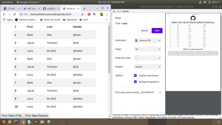The width and height of the screenshot is (222, 125).
Task: Open the Pages dropdown set to All
Action: click(x=148, y=49)
